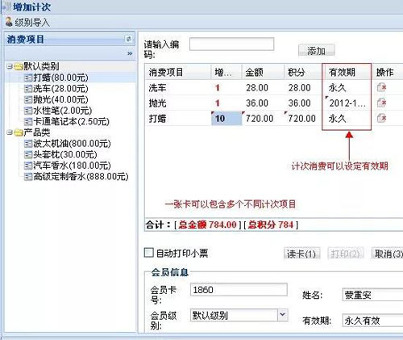Screen dimensions: 403x340
Task: Click the item icon beside 高级定制香水(888.00元)
Action: 28,177
